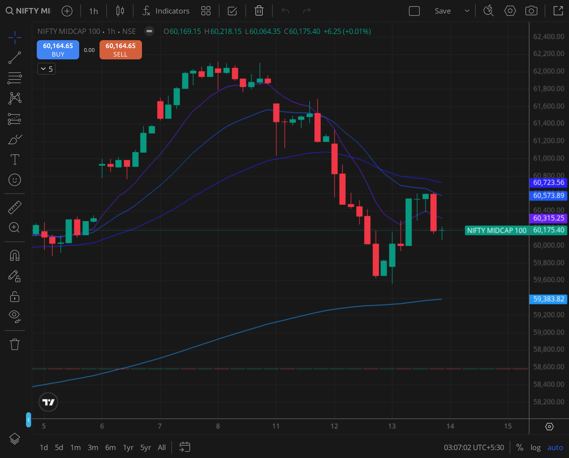Set date range to 1m
The image size is (569, 458).
click(76, 448)
